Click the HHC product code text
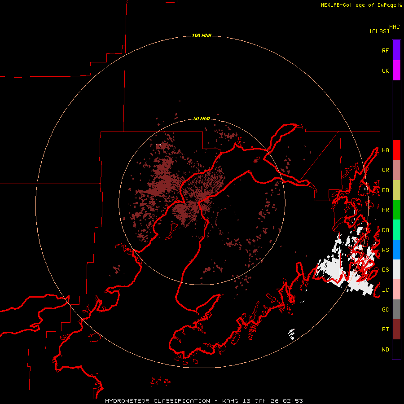Screen dimensions: 404x404 pos(395,27)
